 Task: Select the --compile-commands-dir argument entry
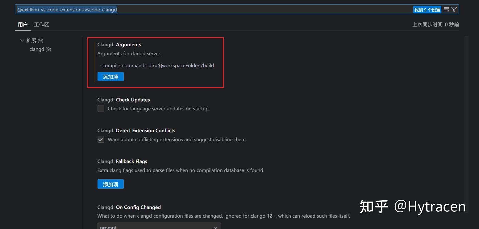pos(156,65)
